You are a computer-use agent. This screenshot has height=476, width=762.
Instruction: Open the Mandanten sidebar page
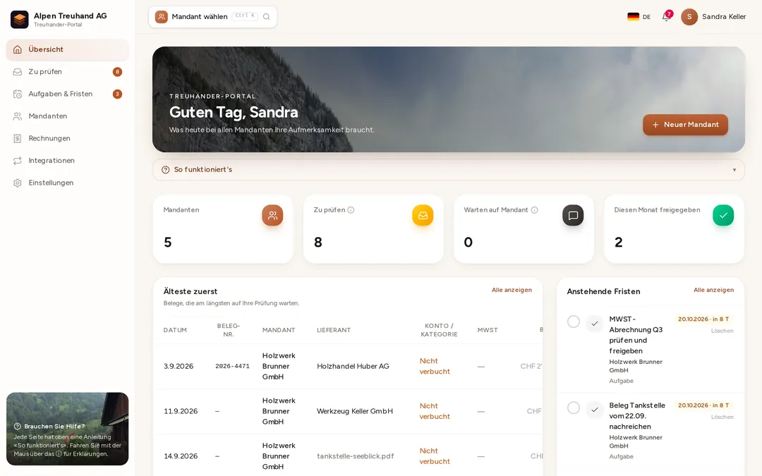(x=68, y=116)
